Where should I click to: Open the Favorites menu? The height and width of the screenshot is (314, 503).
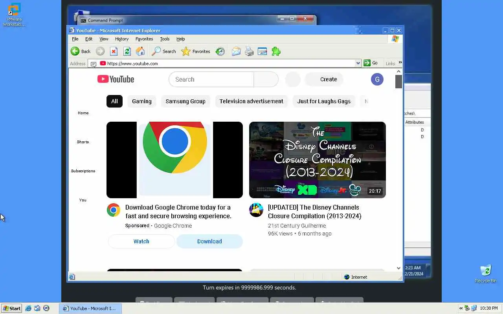(144, 39)
